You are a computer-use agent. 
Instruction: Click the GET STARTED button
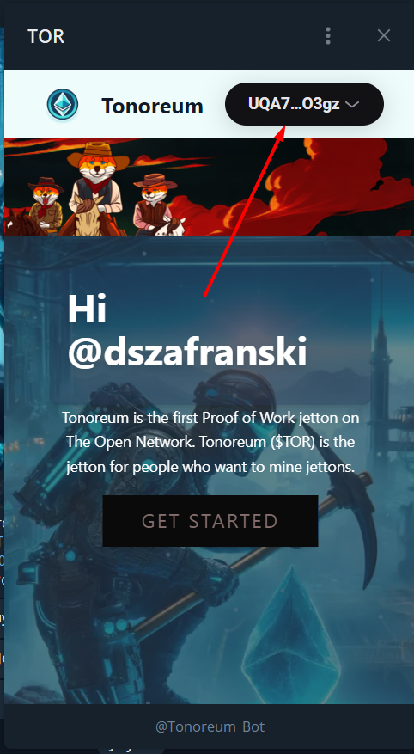coord(210,521)
